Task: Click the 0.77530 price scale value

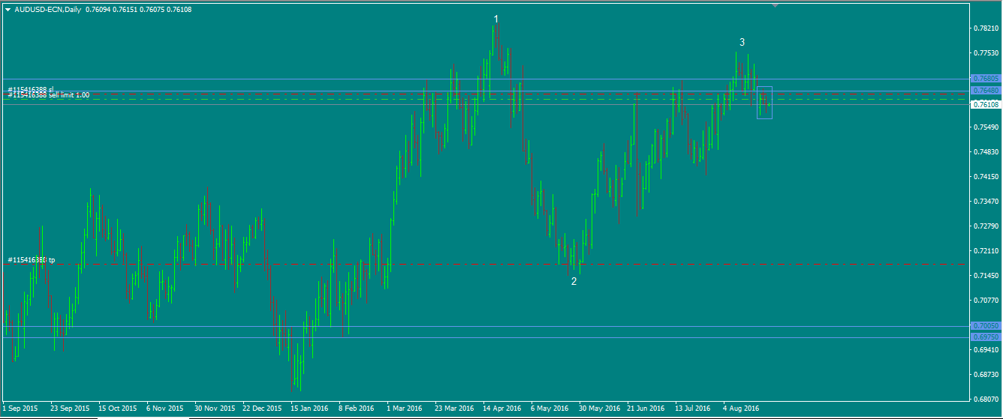Action: coord(984,53)
